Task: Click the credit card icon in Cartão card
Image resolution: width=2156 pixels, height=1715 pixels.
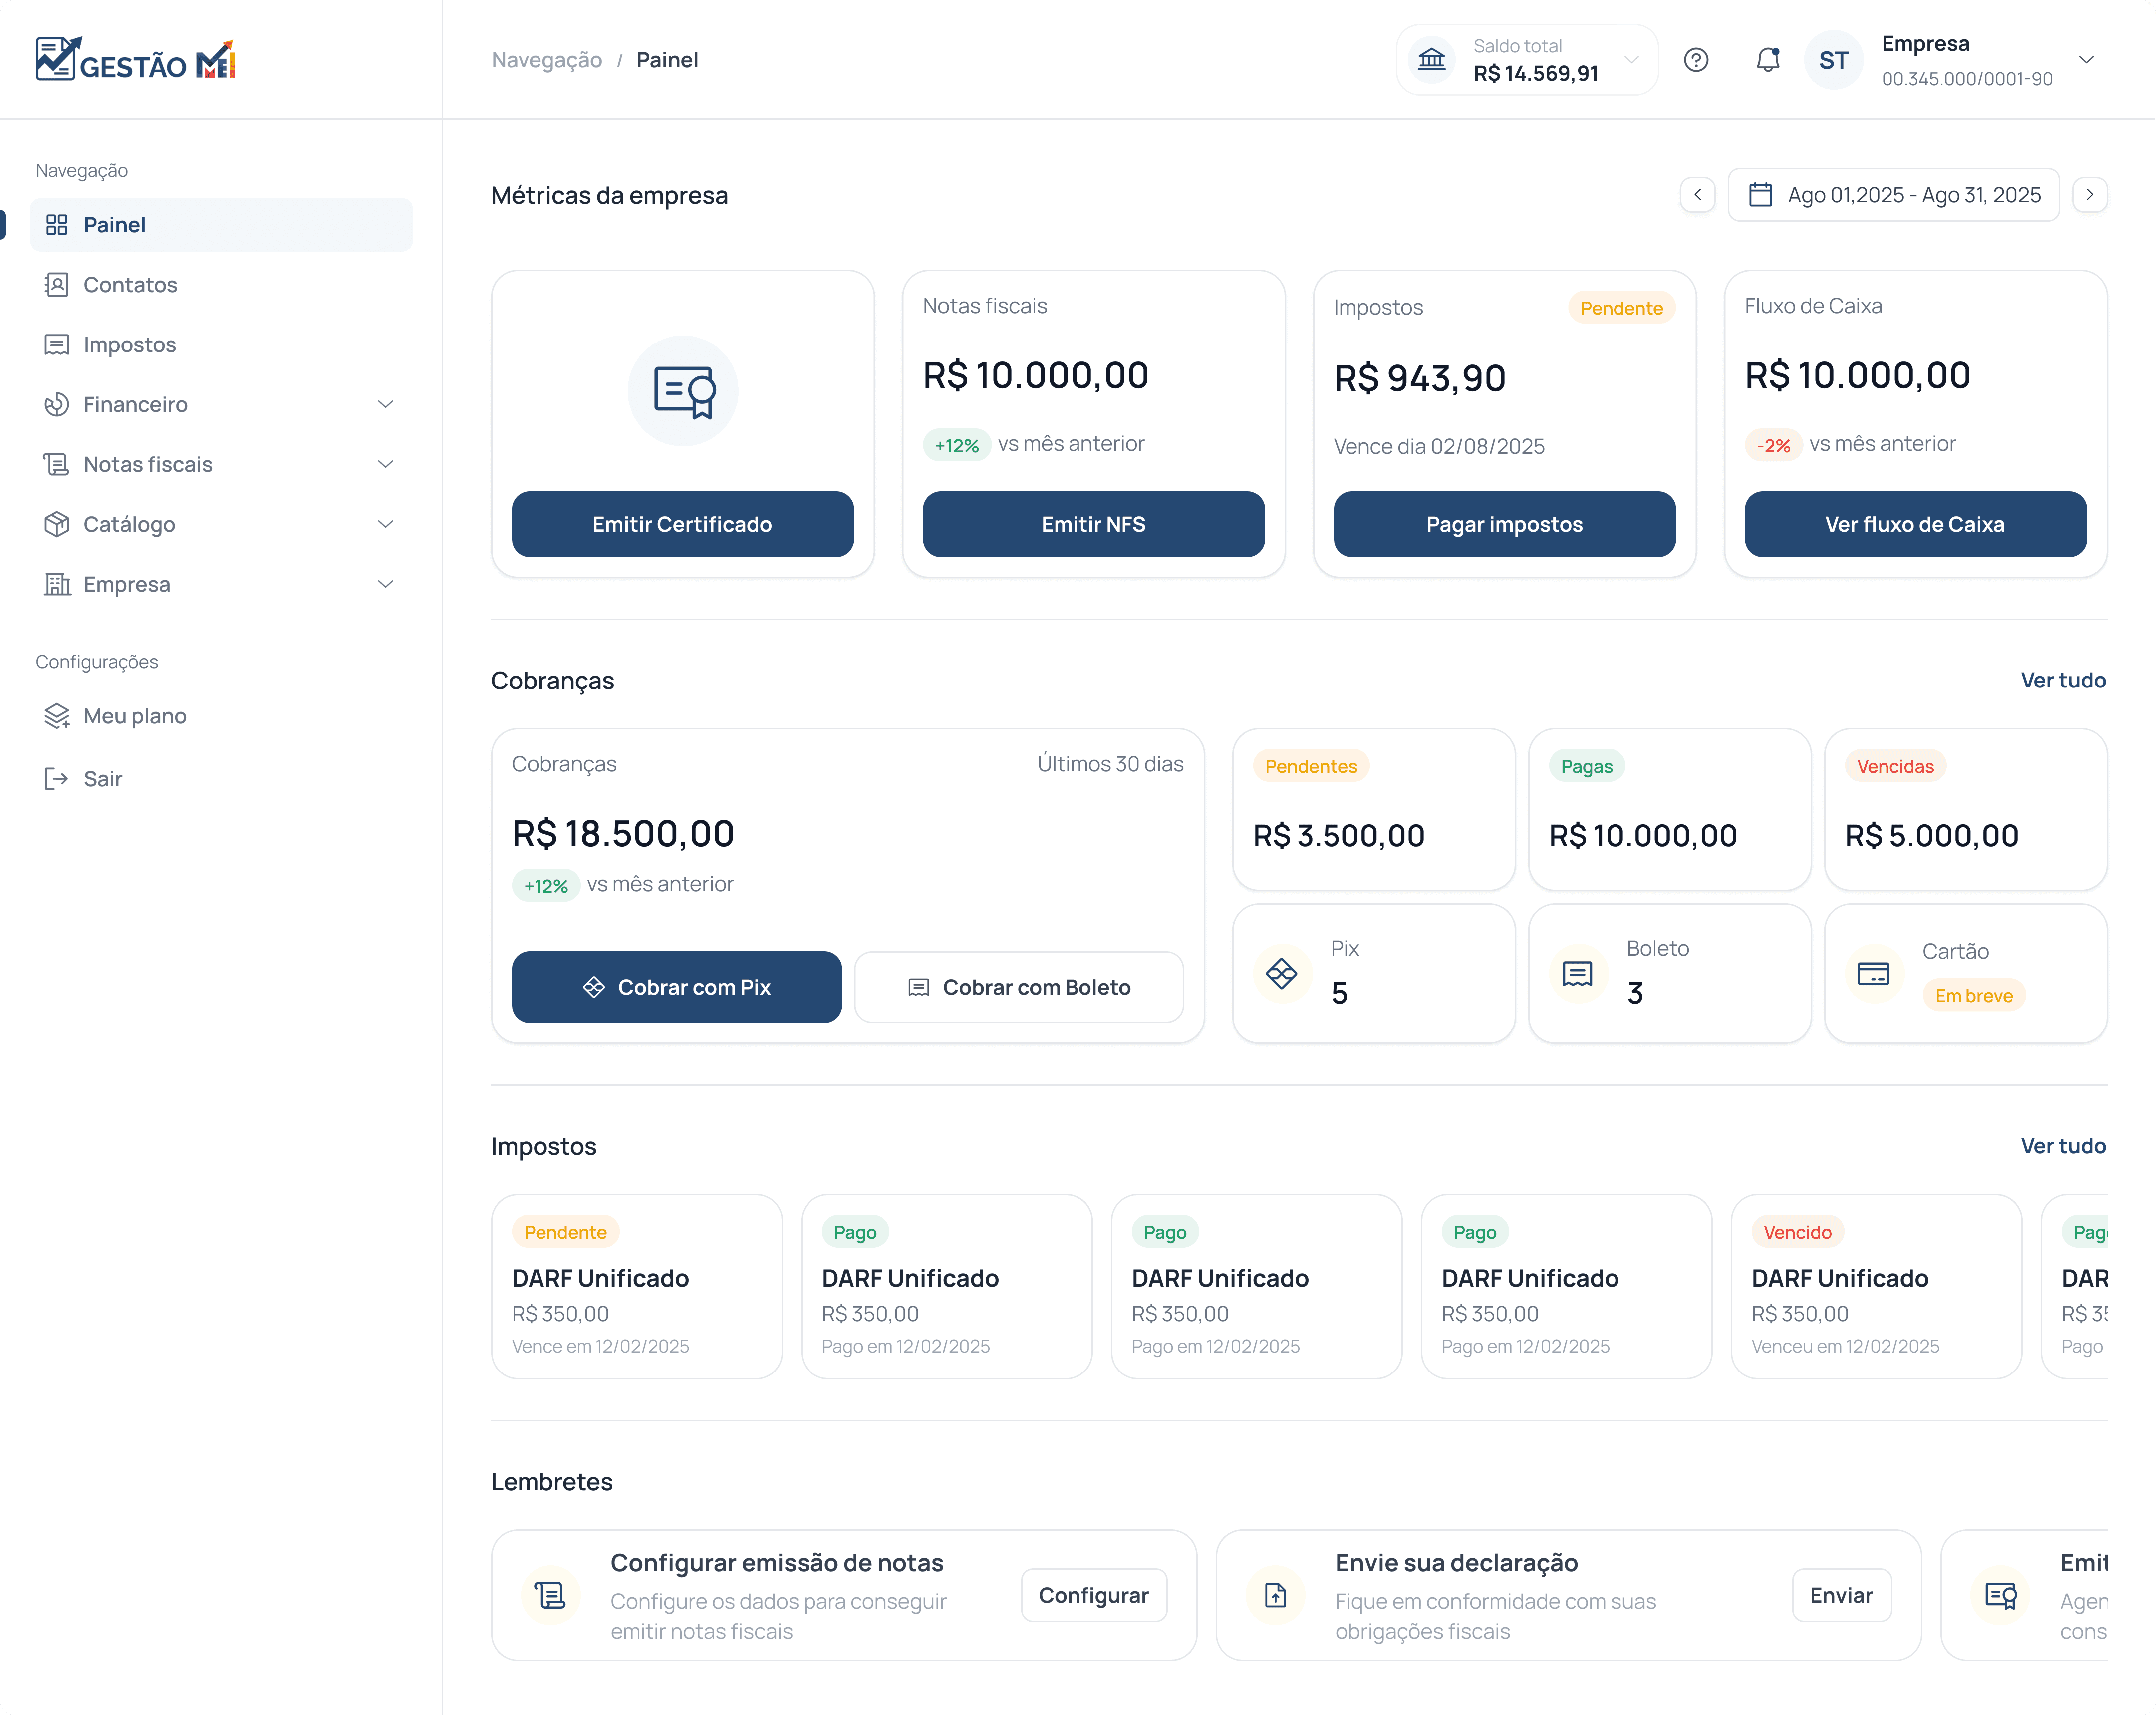Action: pyautogui.click(x=1872, y=973)
